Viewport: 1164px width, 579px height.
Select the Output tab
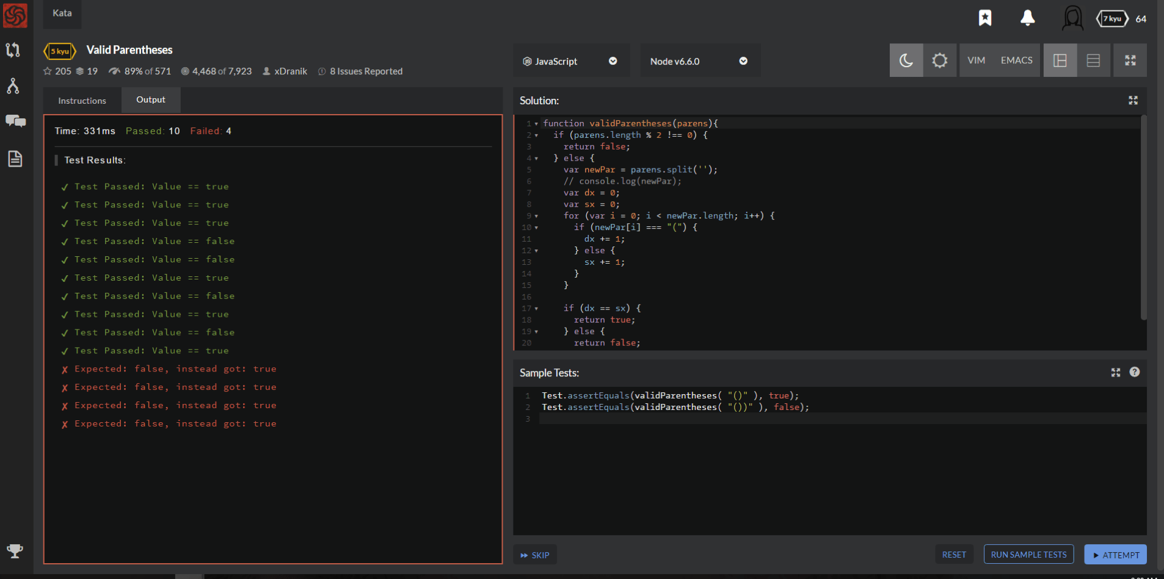pyautogui.click(x=150, y=100)
